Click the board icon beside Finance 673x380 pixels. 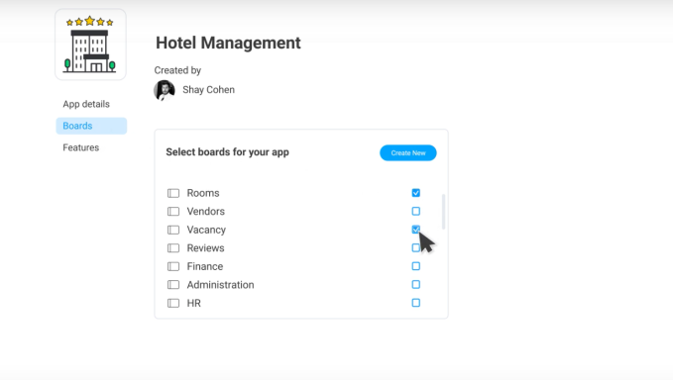tap(173, 266)
